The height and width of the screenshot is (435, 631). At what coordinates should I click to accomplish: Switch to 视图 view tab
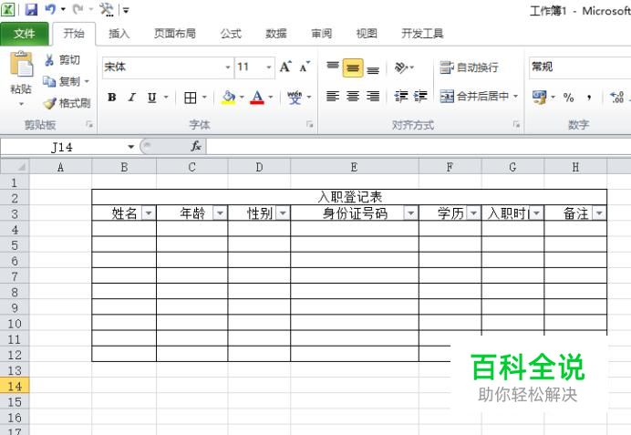point(367,34)
